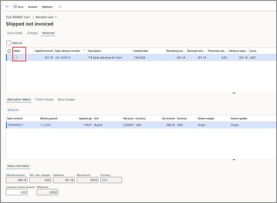Screen dimensions: 277x203
Task: Click the Net price 2.50000 cell
Action: coord(128,125)
